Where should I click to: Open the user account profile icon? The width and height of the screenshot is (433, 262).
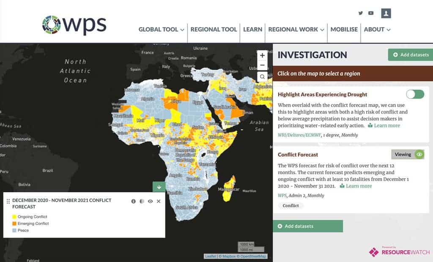(386, 13)
